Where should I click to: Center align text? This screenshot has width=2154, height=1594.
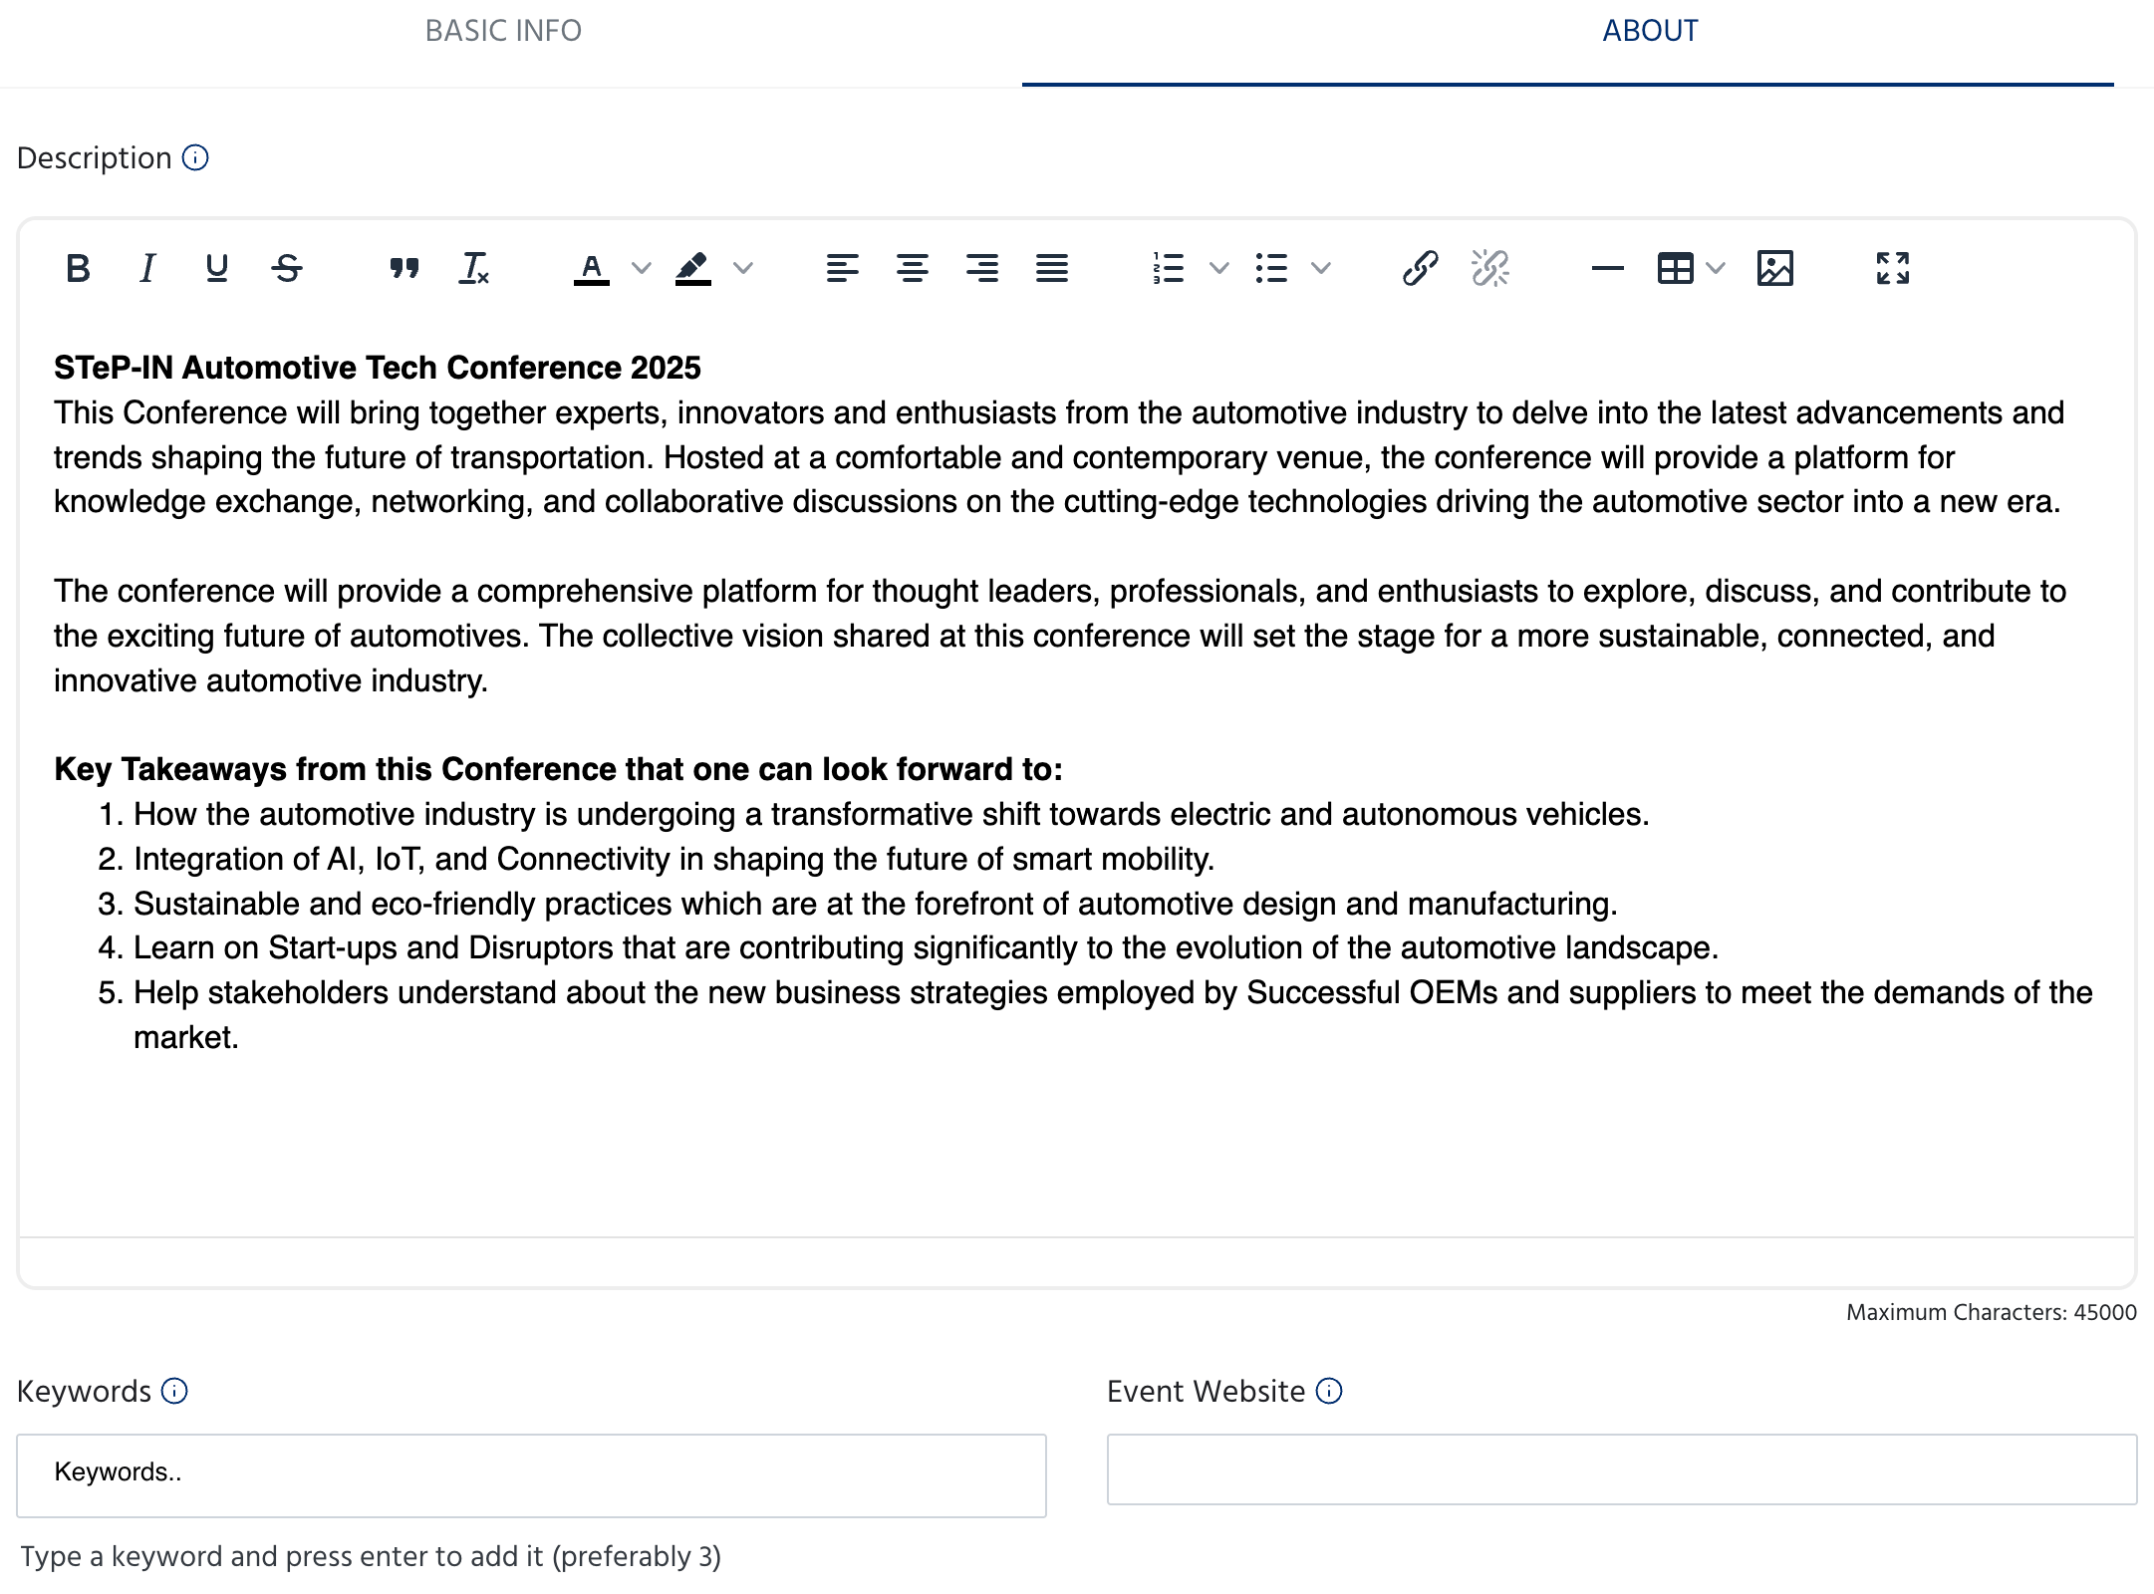[x=912, y=268]
